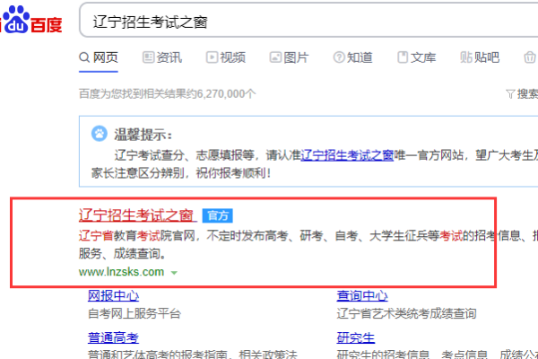Focus the search box containing 辽宁招生考试之窗
This screenshot has width=538, height=359.
point(308,21)
